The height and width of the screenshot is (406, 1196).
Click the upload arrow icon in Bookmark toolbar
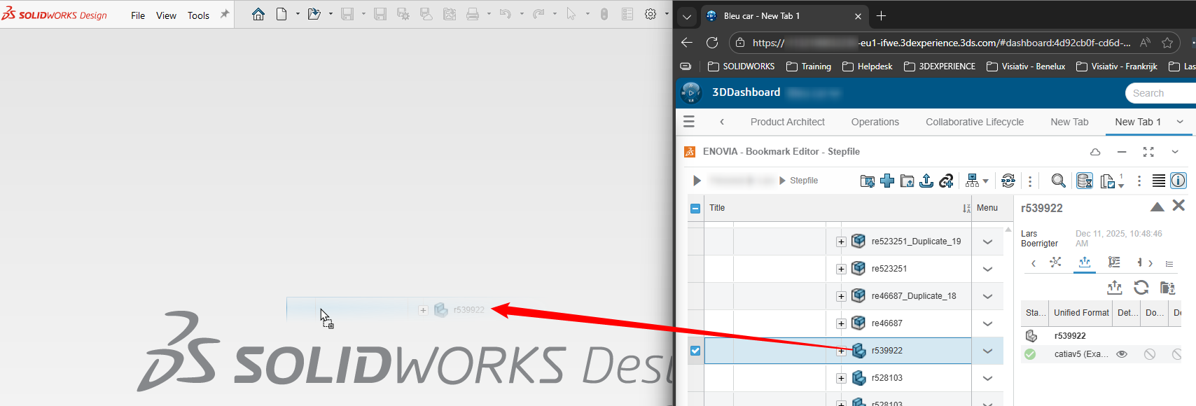pos(926,181)
